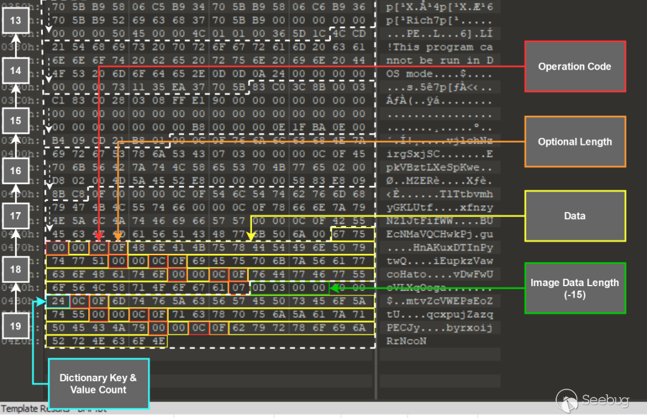Click hex byte FF in the C1 83 C0 row
The width and height of the screenshot is (647, 418).
click(179, 100)
